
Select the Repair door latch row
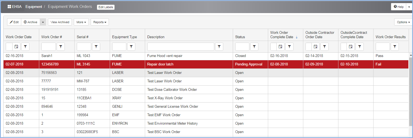pyautogui.click(x=206, y=64)
